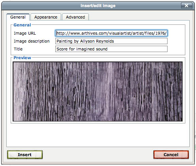Open the Appearance tab
This screenshot has width=196, height=166.
[46, 17]
